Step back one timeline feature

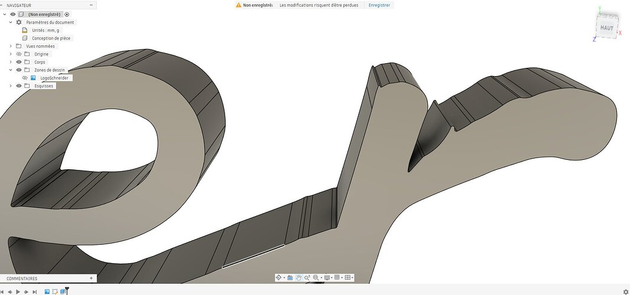pos(10,292)
